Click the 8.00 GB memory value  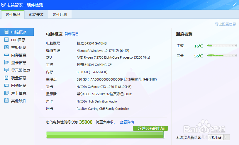(x=92, y=72)
